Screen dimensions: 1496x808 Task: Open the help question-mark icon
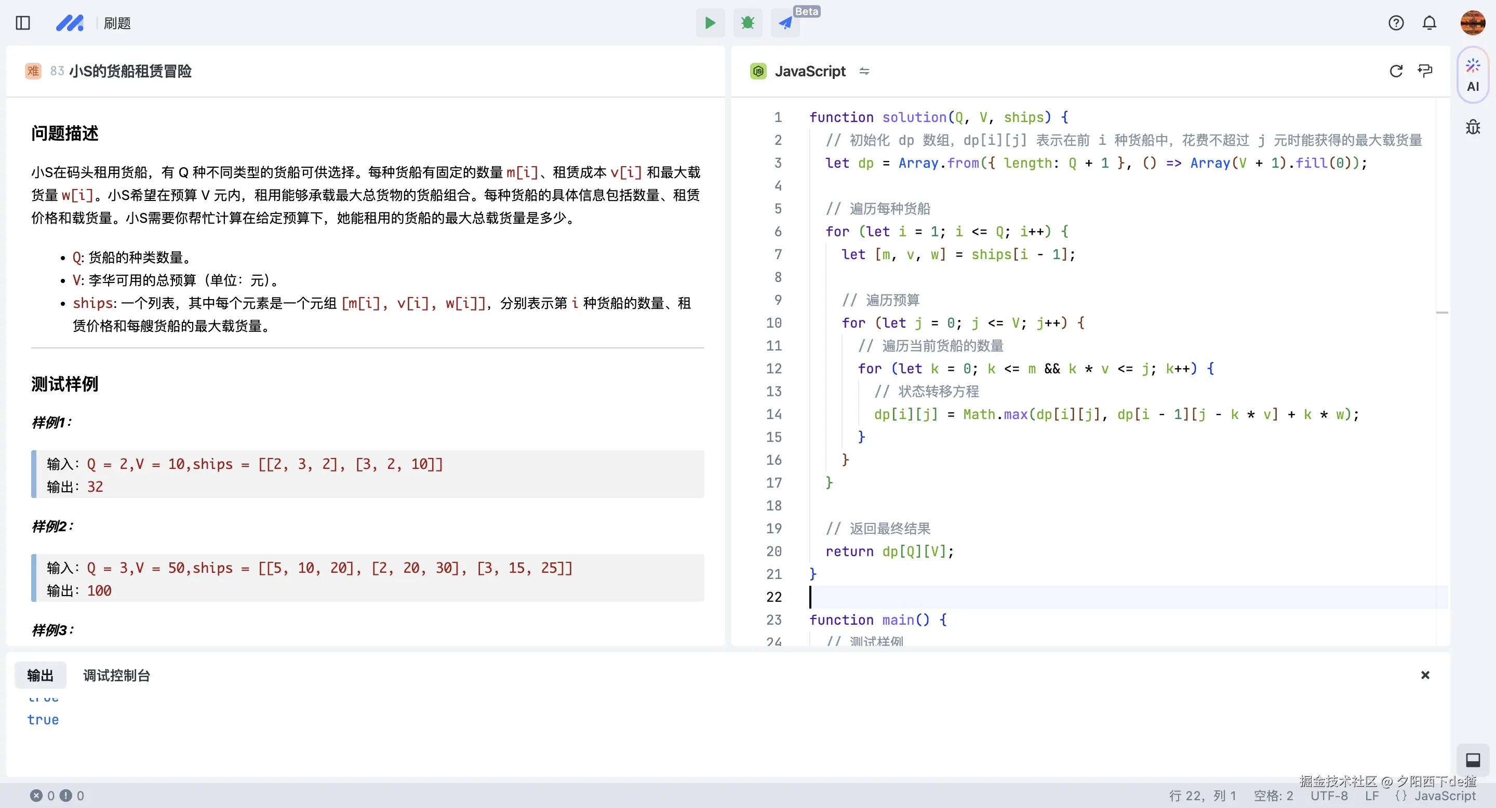1396,23
